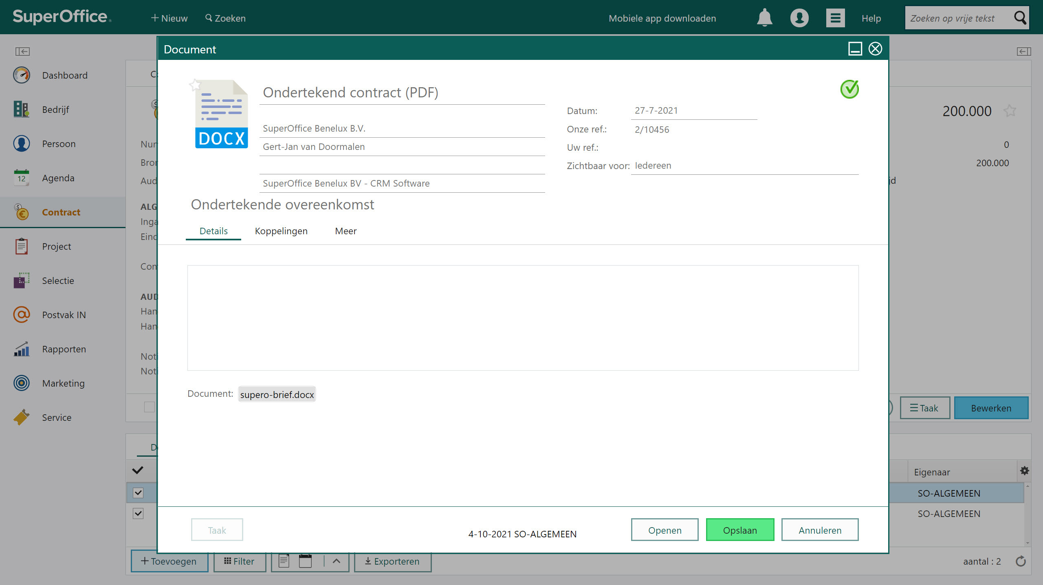This screenshot has height=585, width=1043.
Task: Click the refresh icon beside aantal
Action: [1021, 561]
